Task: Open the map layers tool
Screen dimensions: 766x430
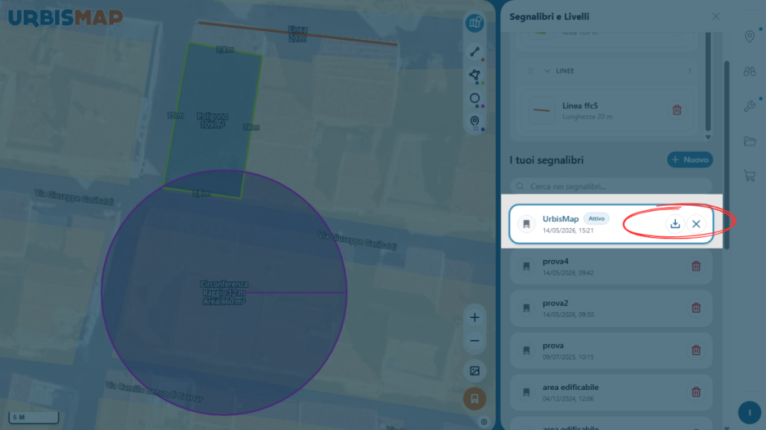Action: (x=474, y=23)
